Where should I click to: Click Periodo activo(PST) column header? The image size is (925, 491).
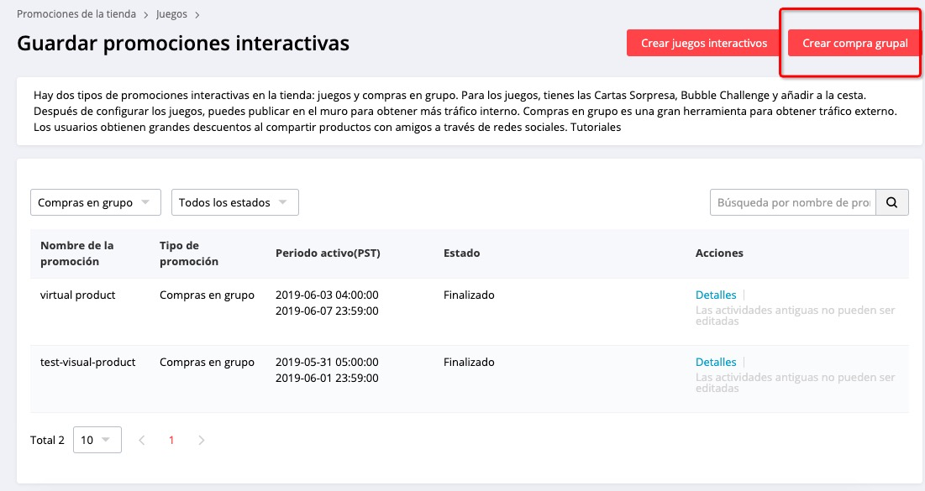coord(328,253)
